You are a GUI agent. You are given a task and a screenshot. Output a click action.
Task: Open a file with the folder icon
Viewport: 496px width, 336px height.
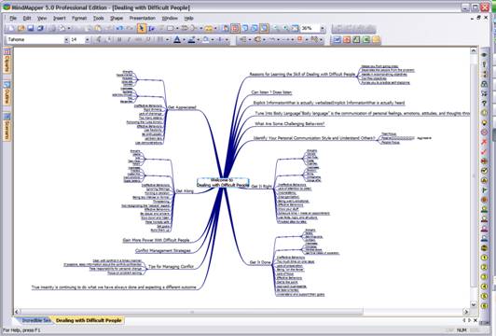(21, 29)
